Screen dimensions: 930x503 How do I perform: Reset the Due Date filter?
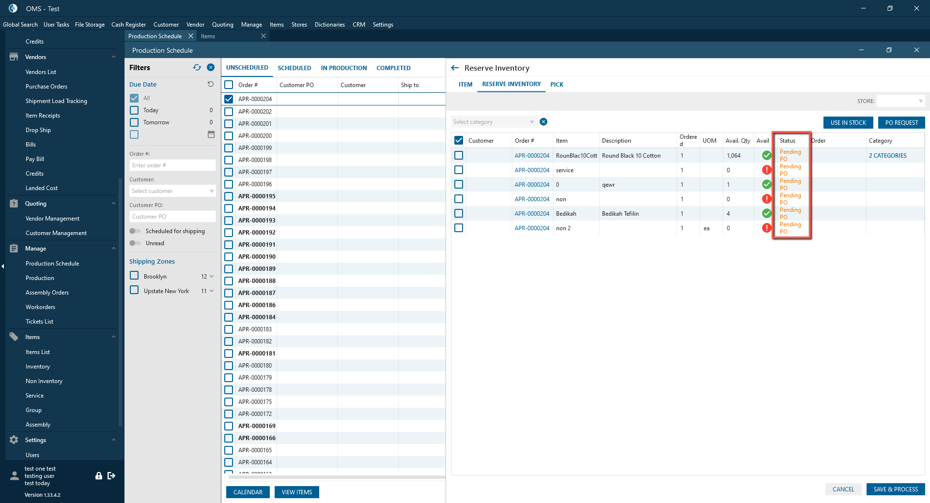(x=211, y=84)
